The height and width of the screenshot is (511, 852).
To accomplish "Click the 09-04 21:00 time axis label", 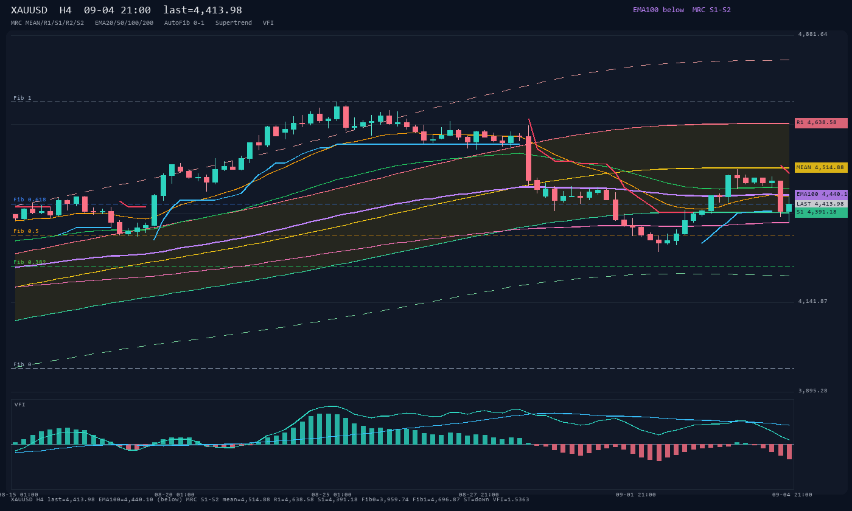I will (x=792, y=495).
